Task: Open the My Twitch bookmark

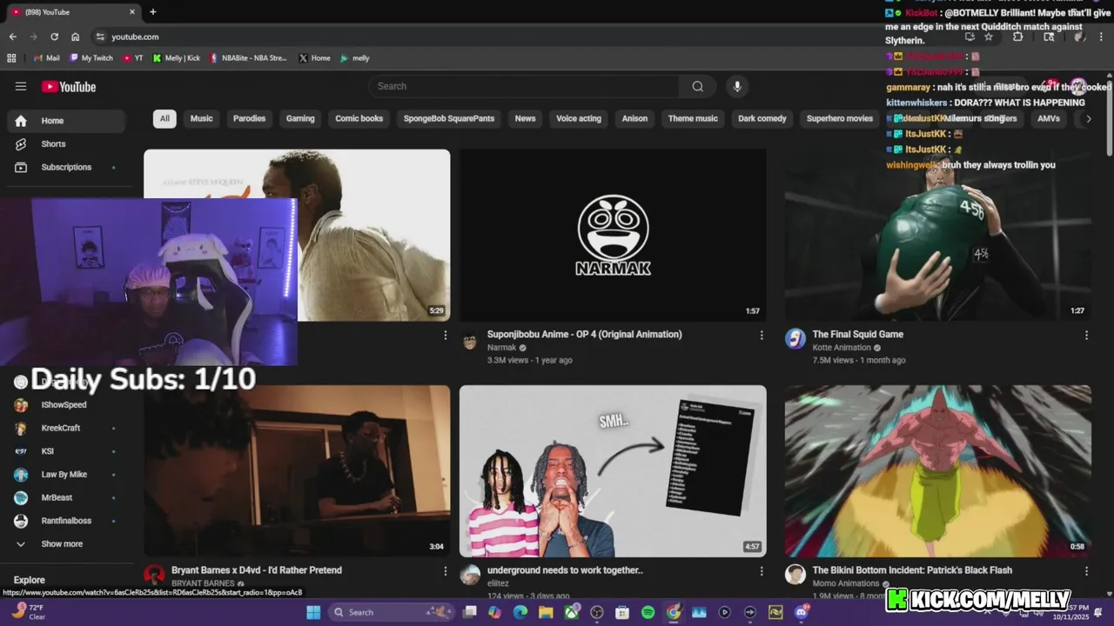Action: (x=91, y=58)
